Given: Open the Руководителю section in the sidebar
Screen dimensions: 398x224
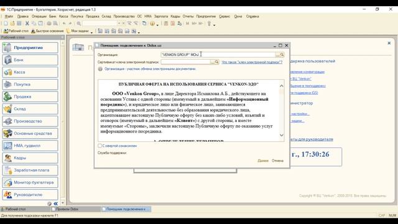Looking at the screenshot, I should pos(30,195).
